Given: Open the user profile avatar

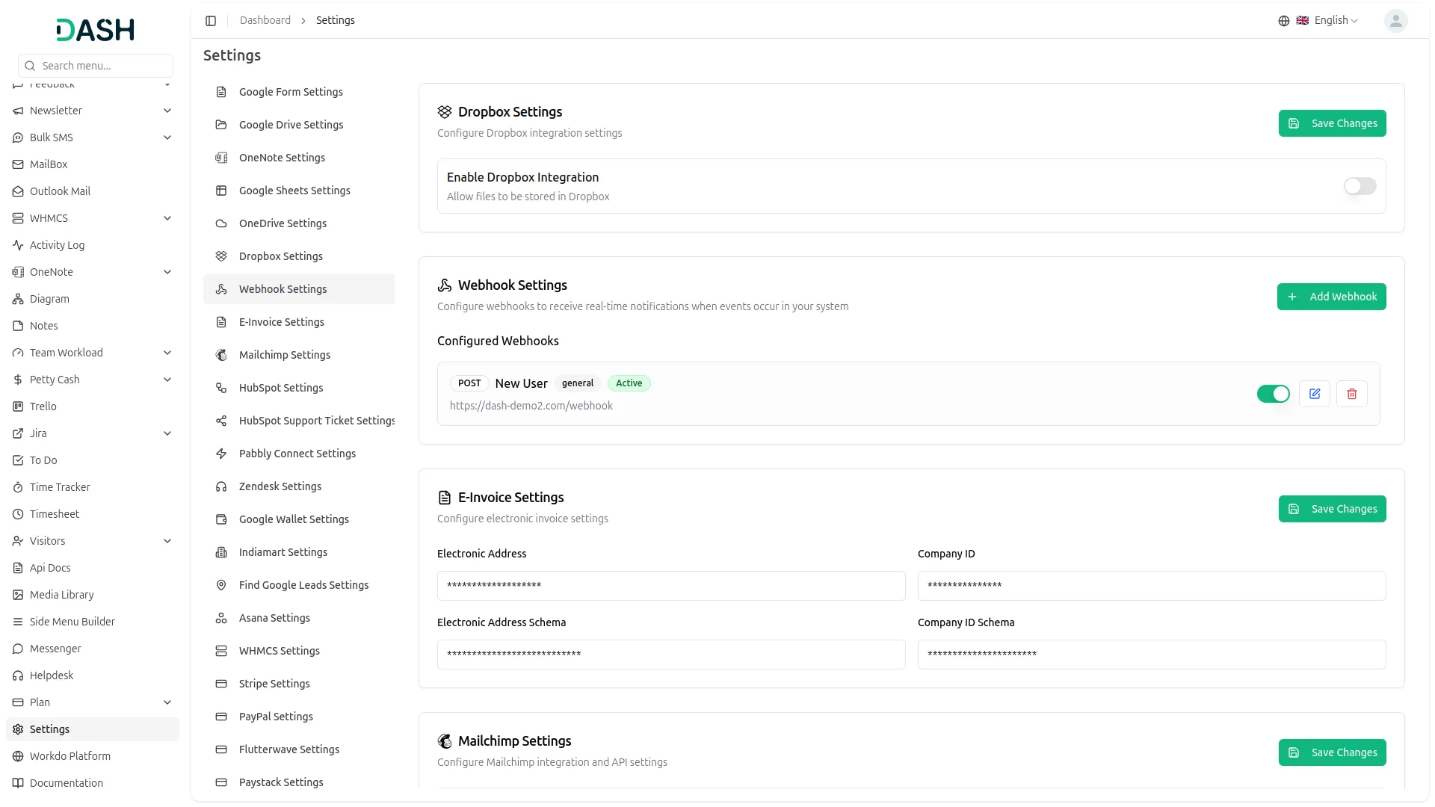Looking at the screenshot, I should tap(1395, 21).
